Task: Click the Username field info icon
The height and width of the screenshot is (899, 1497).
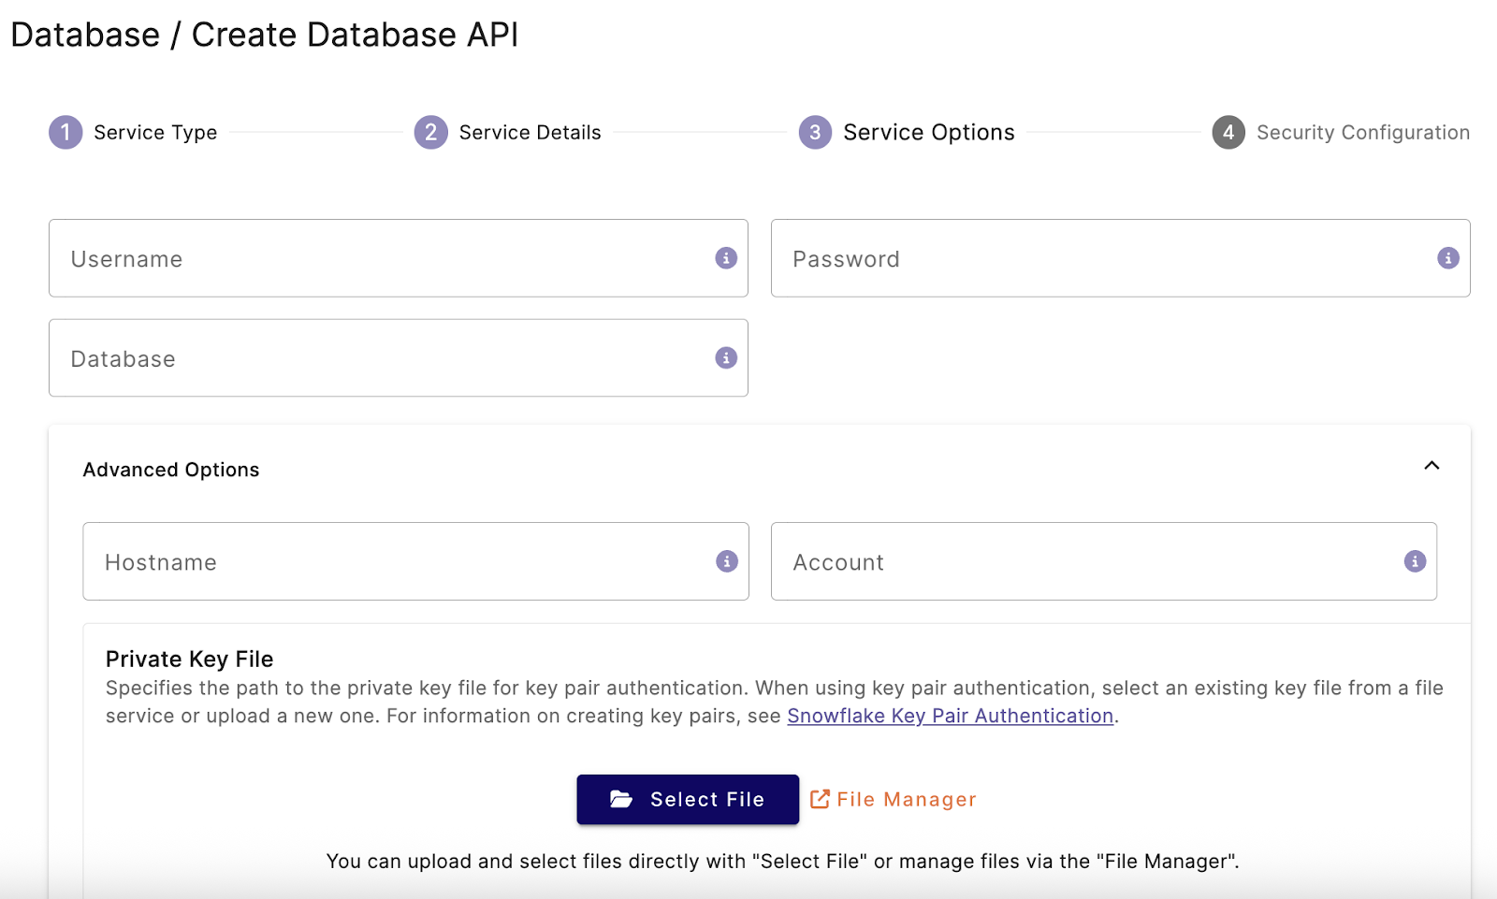Action: pos(726,258)
